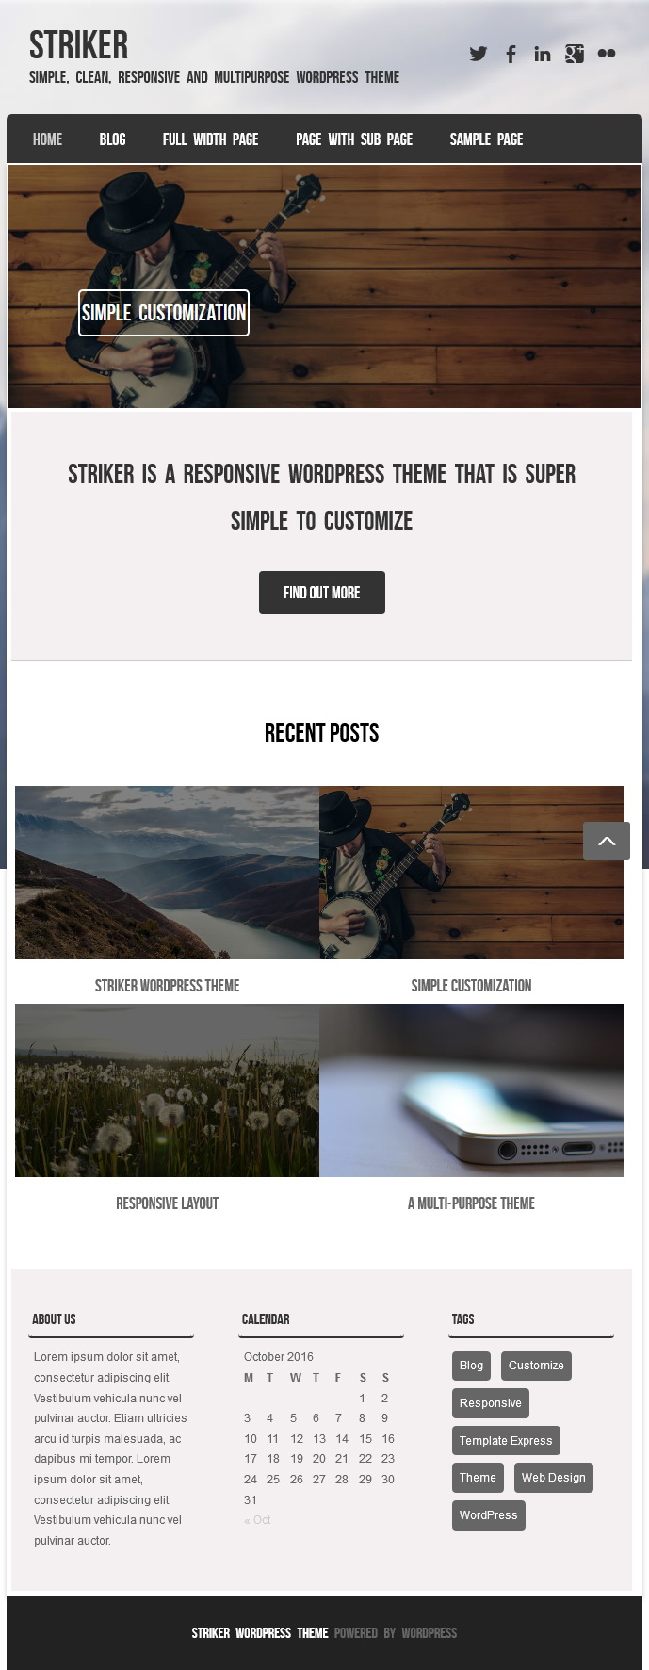Select the Home menu item
This screenshot has height=1670, width=649.
tap(47, 139)
